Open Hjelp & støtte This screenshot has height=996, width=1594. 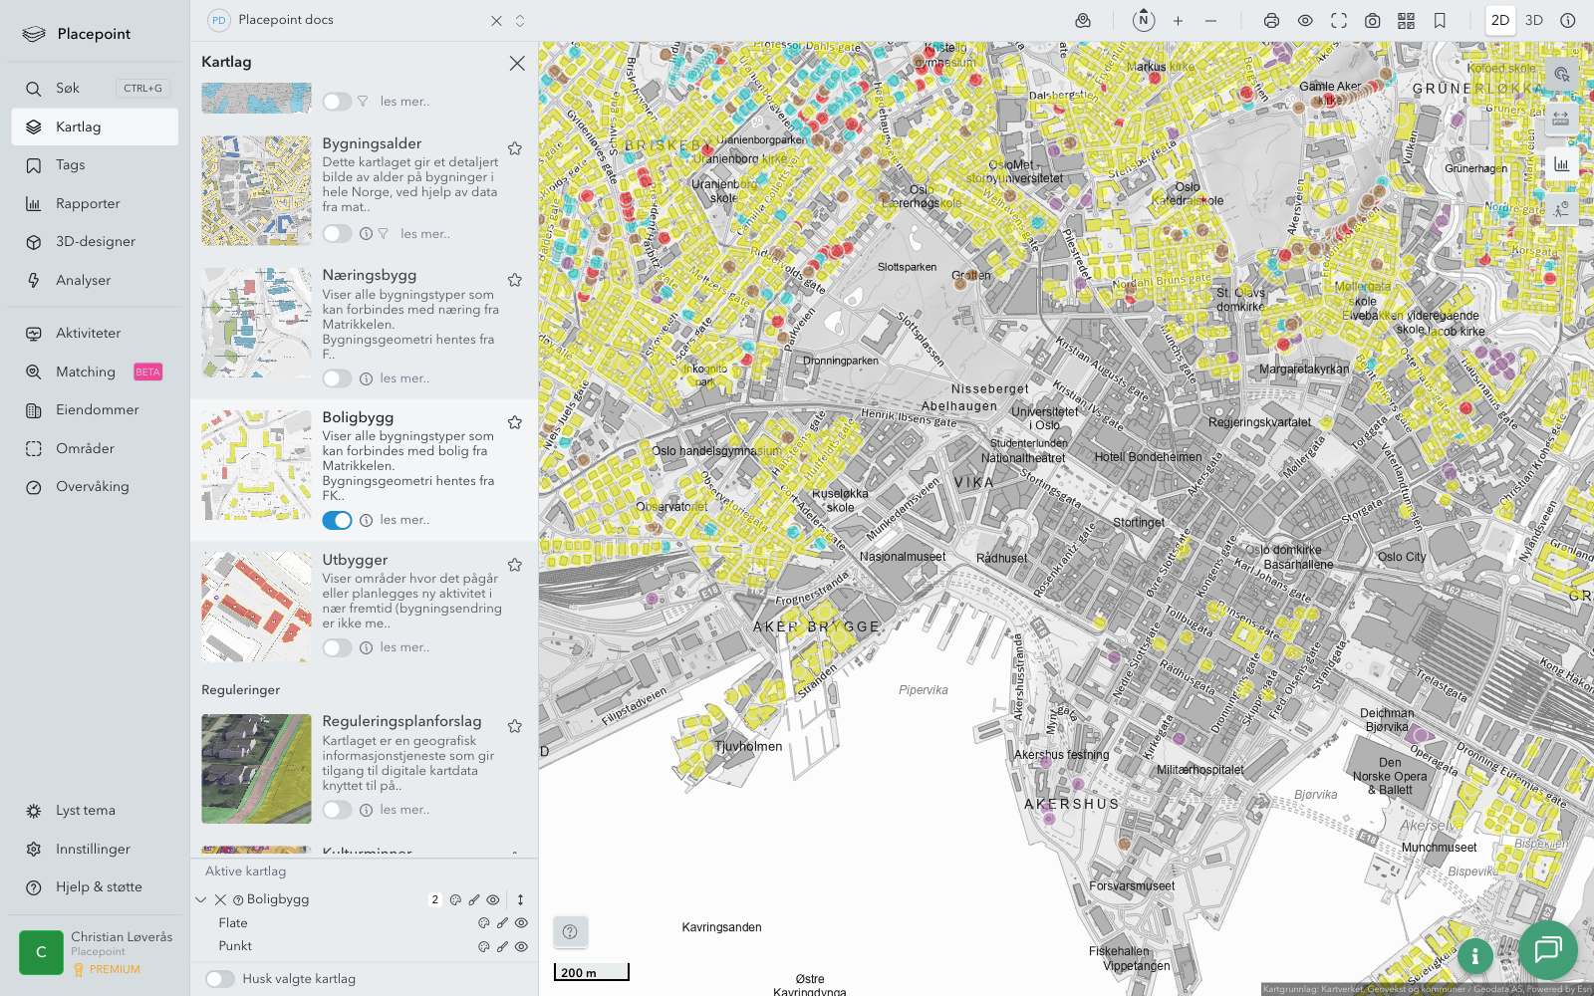point(99,887)
